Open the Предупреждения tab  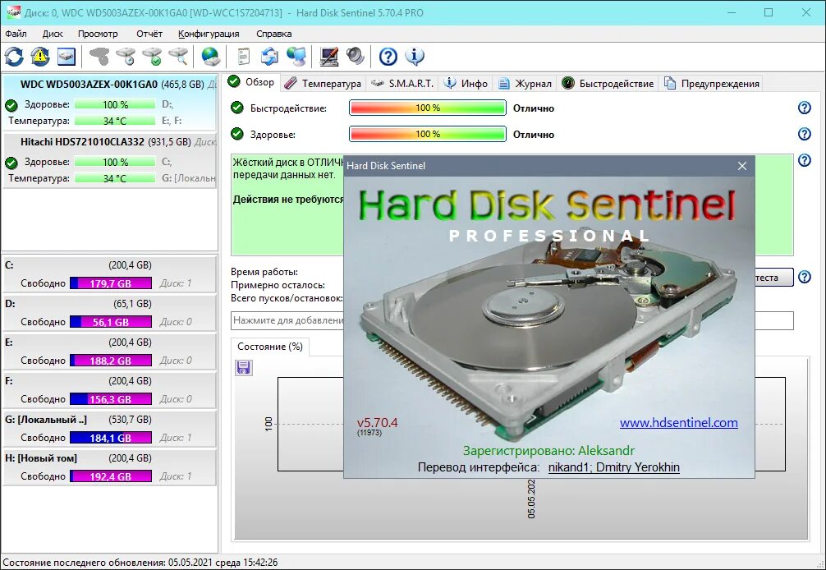point(711,83)
